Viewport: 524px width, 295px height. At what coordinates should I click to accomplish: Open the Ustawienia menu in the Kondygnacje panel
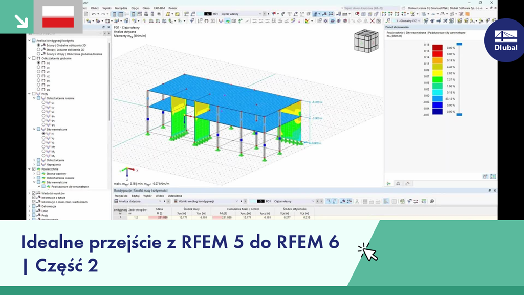tap(175, 196)
